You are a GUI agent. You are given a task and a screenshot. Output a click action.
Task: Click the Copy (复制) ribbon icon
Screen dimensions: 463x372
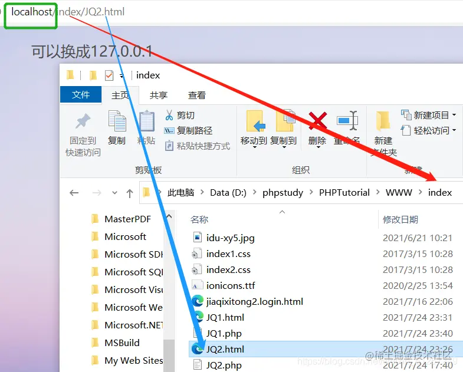117,121
